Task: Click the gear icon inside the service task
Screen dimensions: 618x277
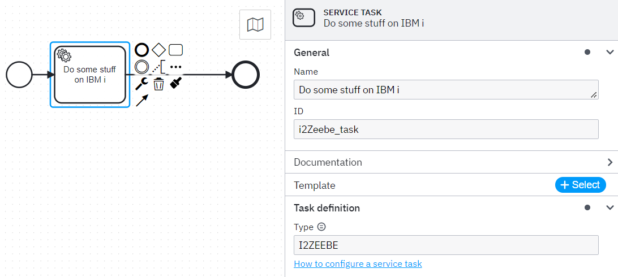Action: tap(65, 55)
